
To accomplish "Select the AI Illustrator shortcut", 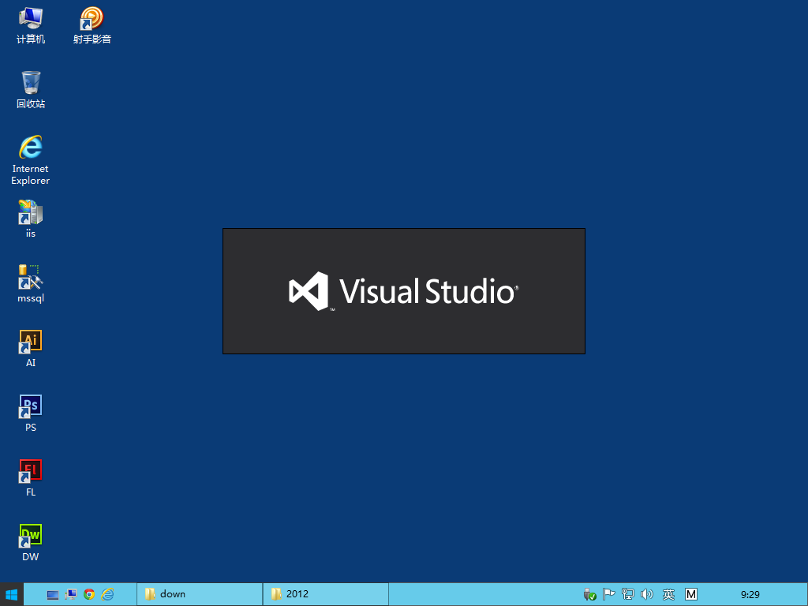I will coord(31,349).
